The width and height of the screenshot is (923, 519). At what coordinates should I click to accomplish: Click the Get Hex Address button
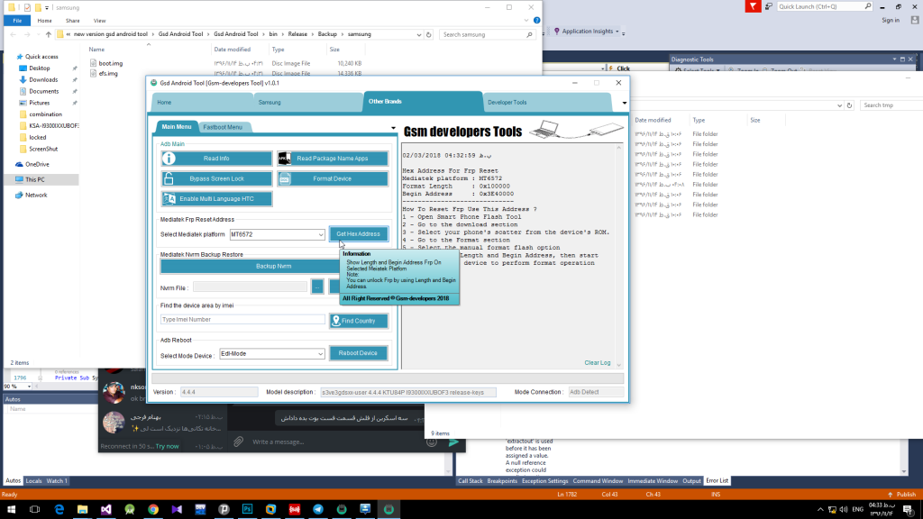coord(358,233)
